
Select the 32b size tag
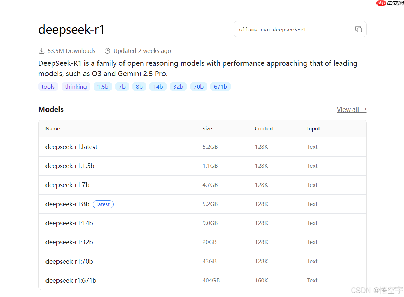(178, 87)
